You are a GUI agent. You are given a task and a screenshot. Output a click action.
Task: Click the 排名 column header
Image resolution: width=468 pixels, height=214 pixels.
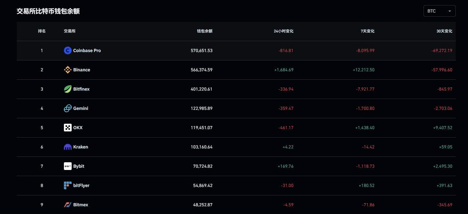42,31
